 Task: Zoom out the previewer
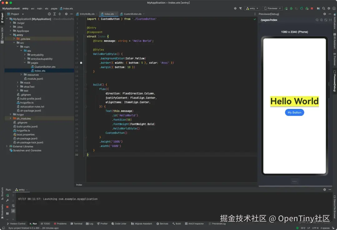317,20
